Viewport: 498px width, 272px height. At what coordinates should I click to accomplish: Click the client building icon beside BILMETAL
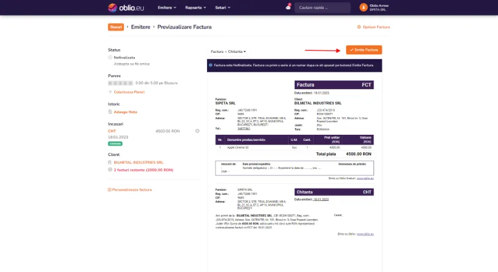pyautogui.click(x=110, y=162)
